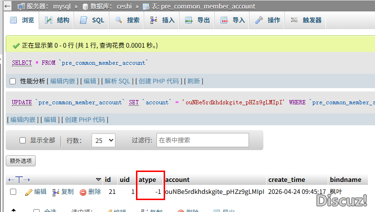Screen dimensions: 375x212
Task: Open the 导出 export tab
Action: [198, 20]
